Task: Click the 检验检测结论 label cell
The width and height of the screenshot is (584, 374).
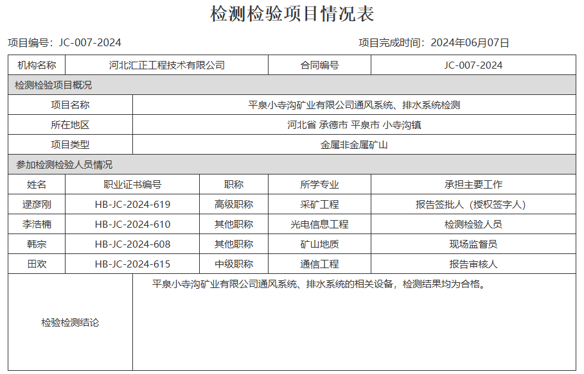Action: (x=71, y=322)
